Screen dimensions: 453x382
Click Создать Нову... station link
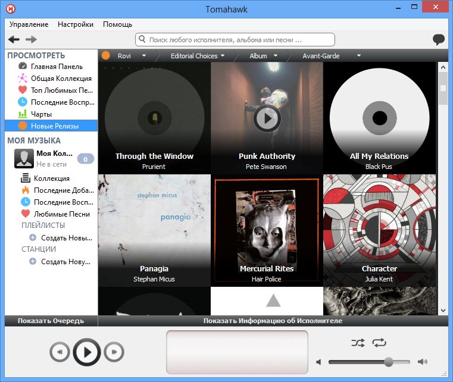[66, 261]
